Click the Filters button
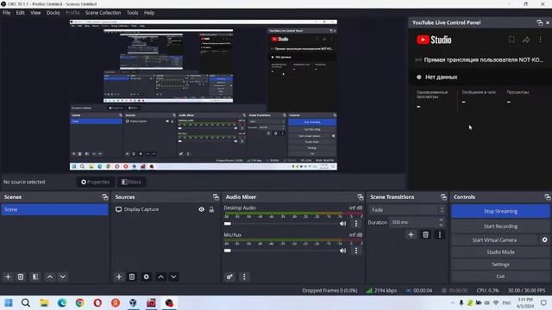The width and height of the screenshot is (552, 310). (x=131, y=182)
